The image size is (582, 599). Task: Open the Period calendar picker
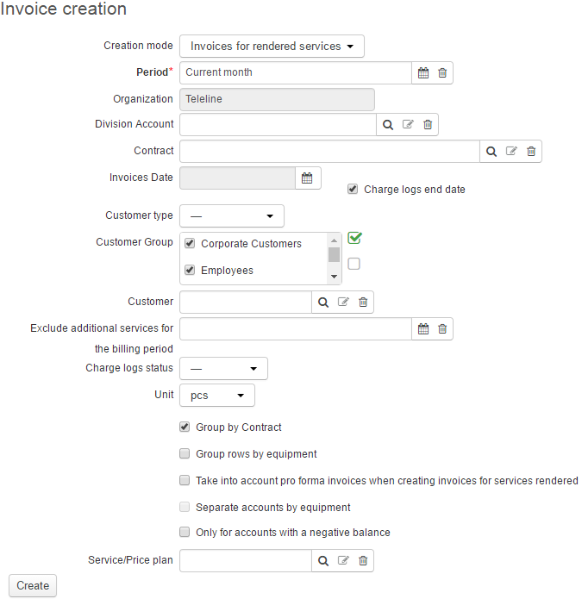click(x=423, y=72)
